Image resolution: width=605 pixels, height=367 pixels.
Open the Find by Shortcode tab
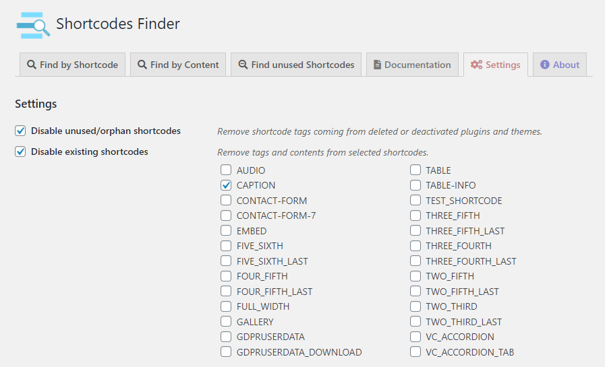(x=72, y=65)
